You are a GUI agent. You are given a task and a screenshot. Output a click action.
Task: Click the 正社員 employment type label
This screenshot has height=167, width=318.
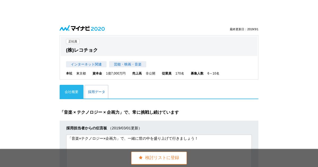coord(73,41)
